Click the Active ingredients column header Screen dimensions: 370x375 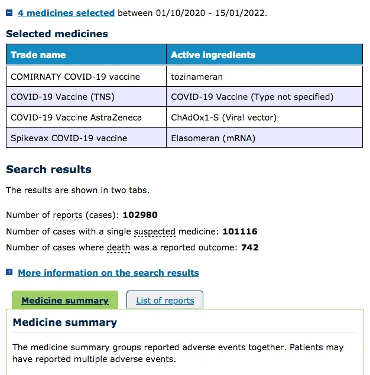(264, 55)
